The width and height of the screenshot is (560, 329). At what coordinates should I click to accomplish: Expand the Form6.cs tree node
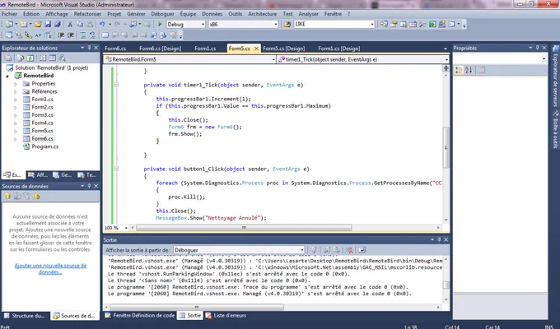(16, 139)
